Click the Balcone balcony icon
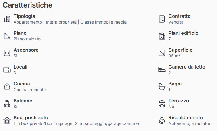The width and height of the screenshot is (217, 131). tap(7, 104)
